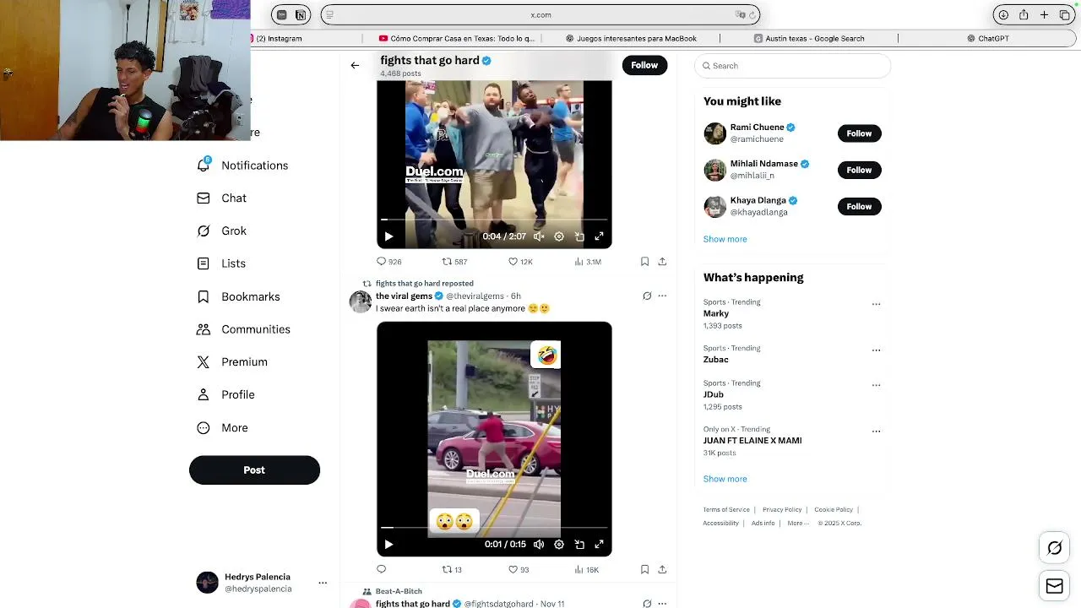1081x608 pixels.
Task: Open Grok icon in sidebar
Action: 204,231
